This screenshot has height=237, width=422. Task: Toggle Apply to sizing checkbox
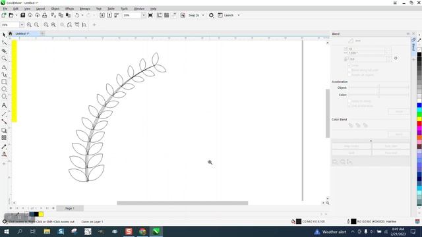click(349, 101)
